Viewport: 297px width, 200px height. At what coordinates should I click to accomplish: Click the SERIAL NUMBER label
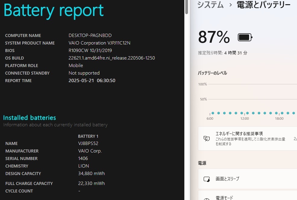tap(21, 158)
